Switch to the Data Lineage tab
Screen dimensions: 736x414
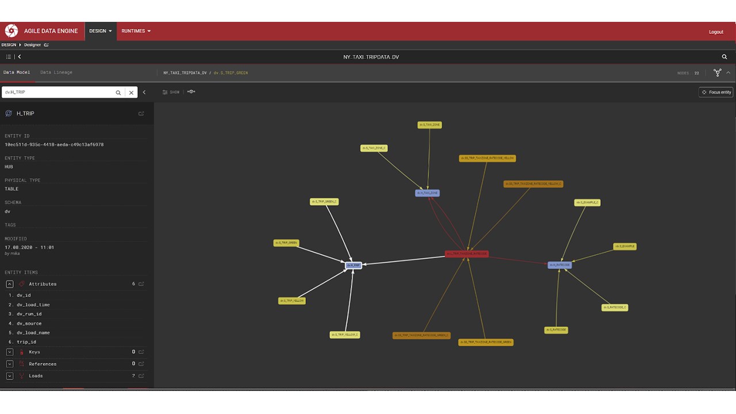(x=56, y=72)
